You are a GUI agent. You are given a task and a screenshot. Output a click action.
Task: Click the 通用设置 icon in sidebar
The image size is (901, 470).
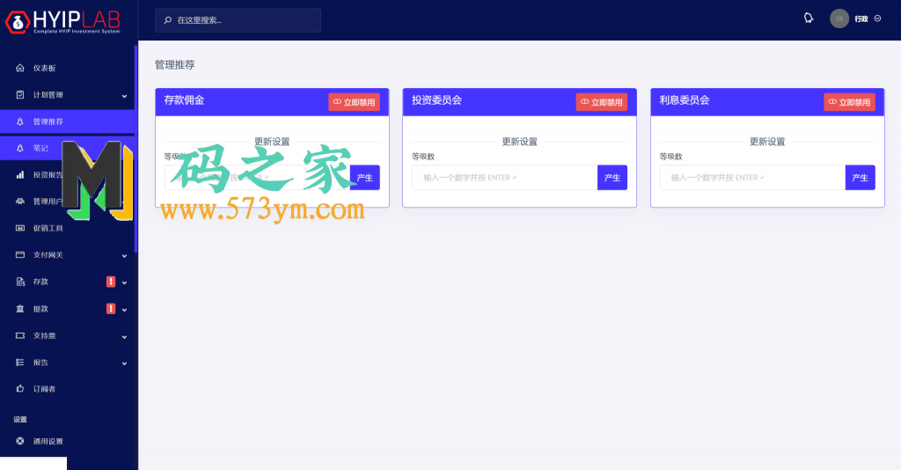[x=20, y=441]
